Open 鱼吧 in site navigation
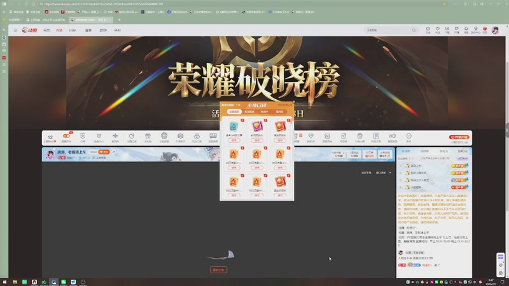This screenshot has width=509, height=286. coord(117,30)
